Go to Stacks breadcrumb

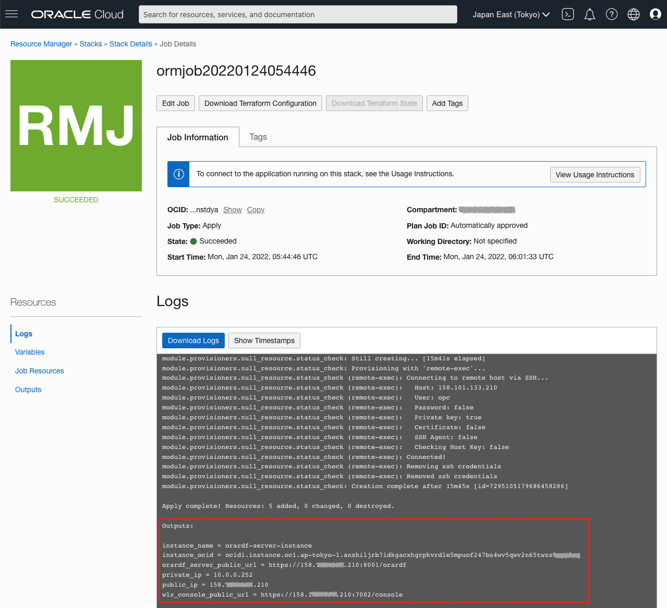pos(91,44)
